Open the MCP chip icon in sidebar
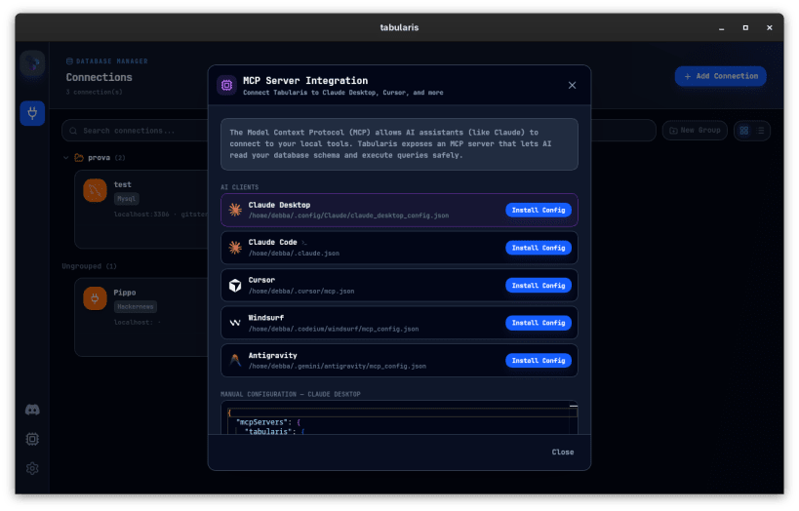 pos(32,439)
